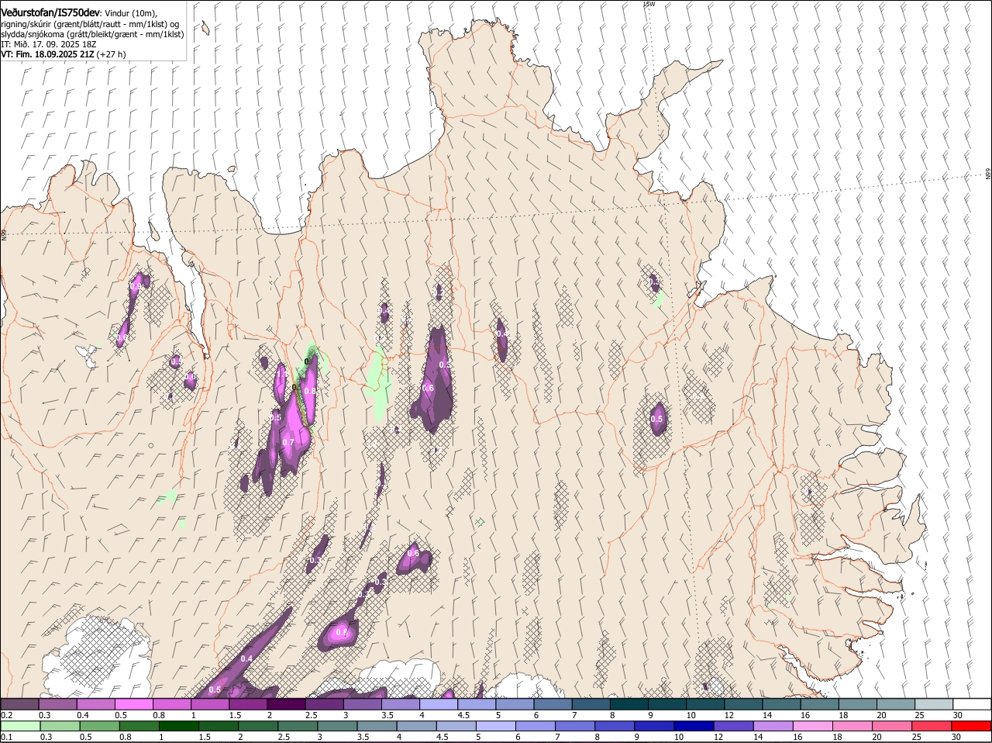Click the '0.7' precipitation value on the map

click(288, 442)
